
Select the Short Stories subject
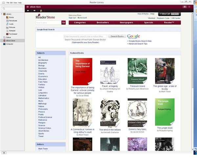44,131
